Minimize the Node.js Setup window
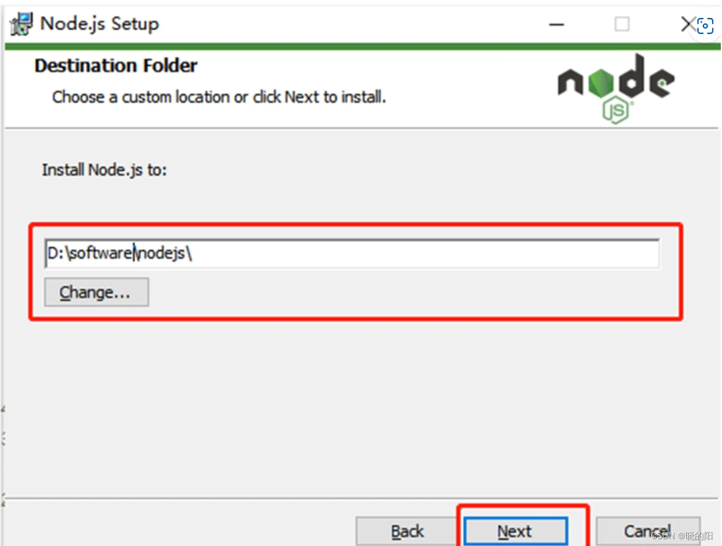 (x=556, y=24)
